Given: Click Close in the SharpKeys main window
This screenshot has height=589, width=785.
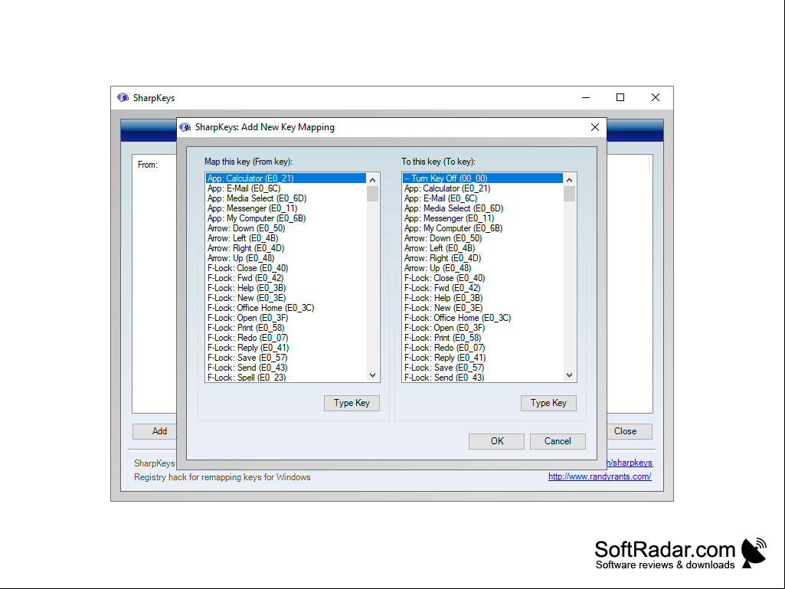Looking at the screenshot, I should (630, 431).
